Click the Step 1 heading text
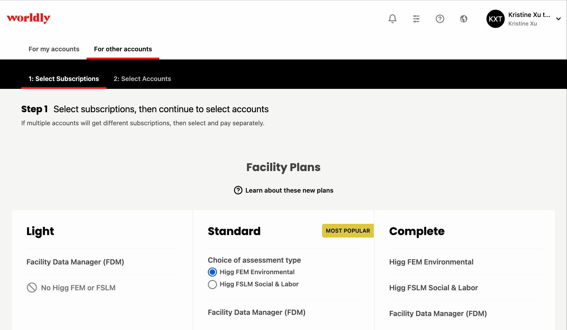 [34, 109]
